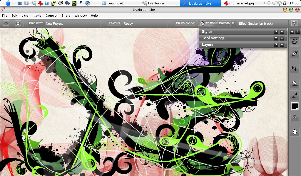
Task: Select the Paint Bucket fill tool
Action: (x=295, y=84)
